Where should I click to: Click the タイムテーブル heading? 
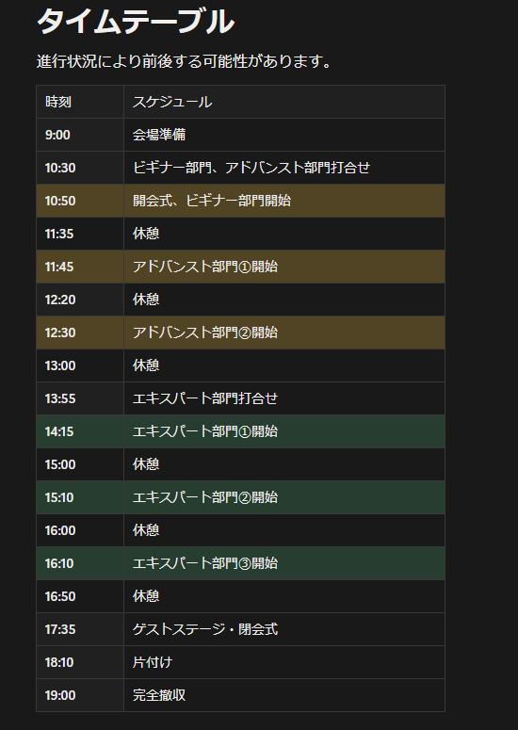tap(136, 22)
